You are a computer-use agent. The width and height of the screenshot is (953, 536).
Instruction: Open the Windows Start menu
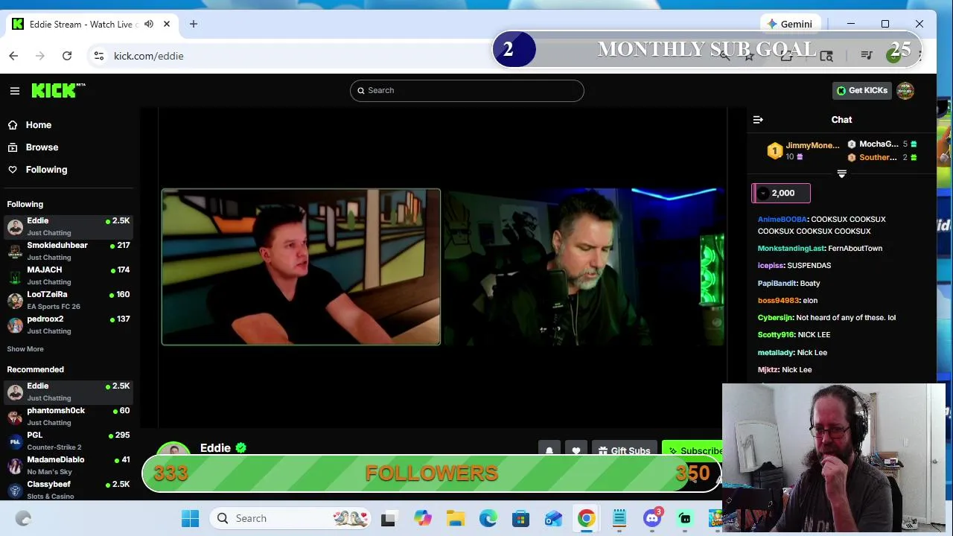point(190,518)
